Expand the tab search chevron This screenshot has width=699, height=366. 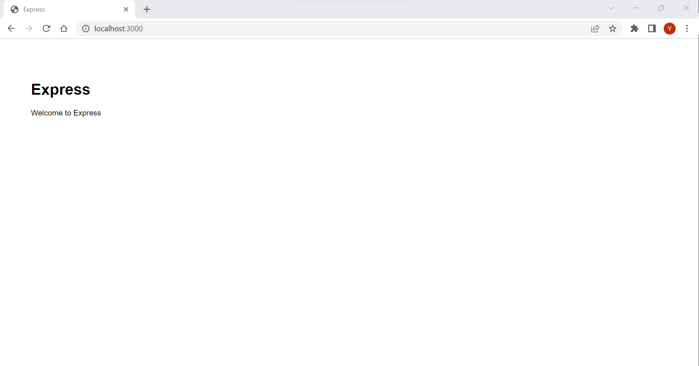[x=611, y=8]
